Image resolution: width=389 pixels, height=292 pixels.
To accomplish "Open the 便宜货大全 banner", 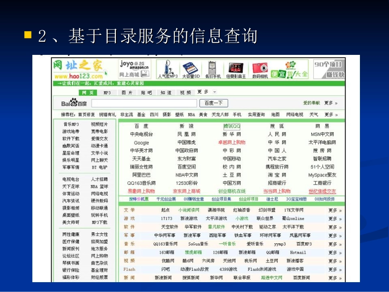I will click(289, 70).
